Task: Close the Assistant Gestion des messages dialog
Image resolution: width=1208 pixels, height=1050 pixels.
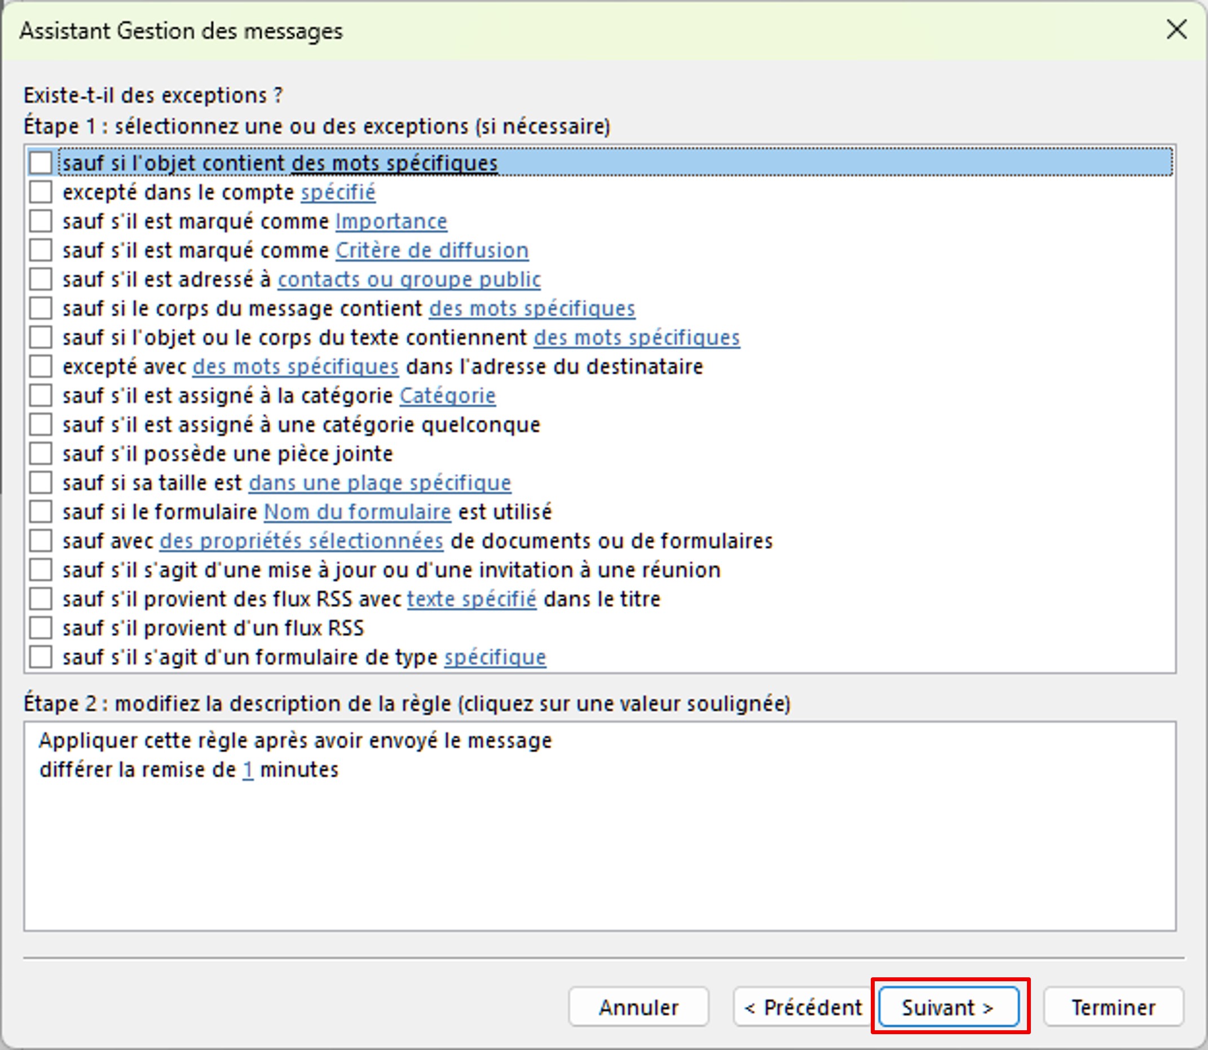Action: [x=1176, y=29]
